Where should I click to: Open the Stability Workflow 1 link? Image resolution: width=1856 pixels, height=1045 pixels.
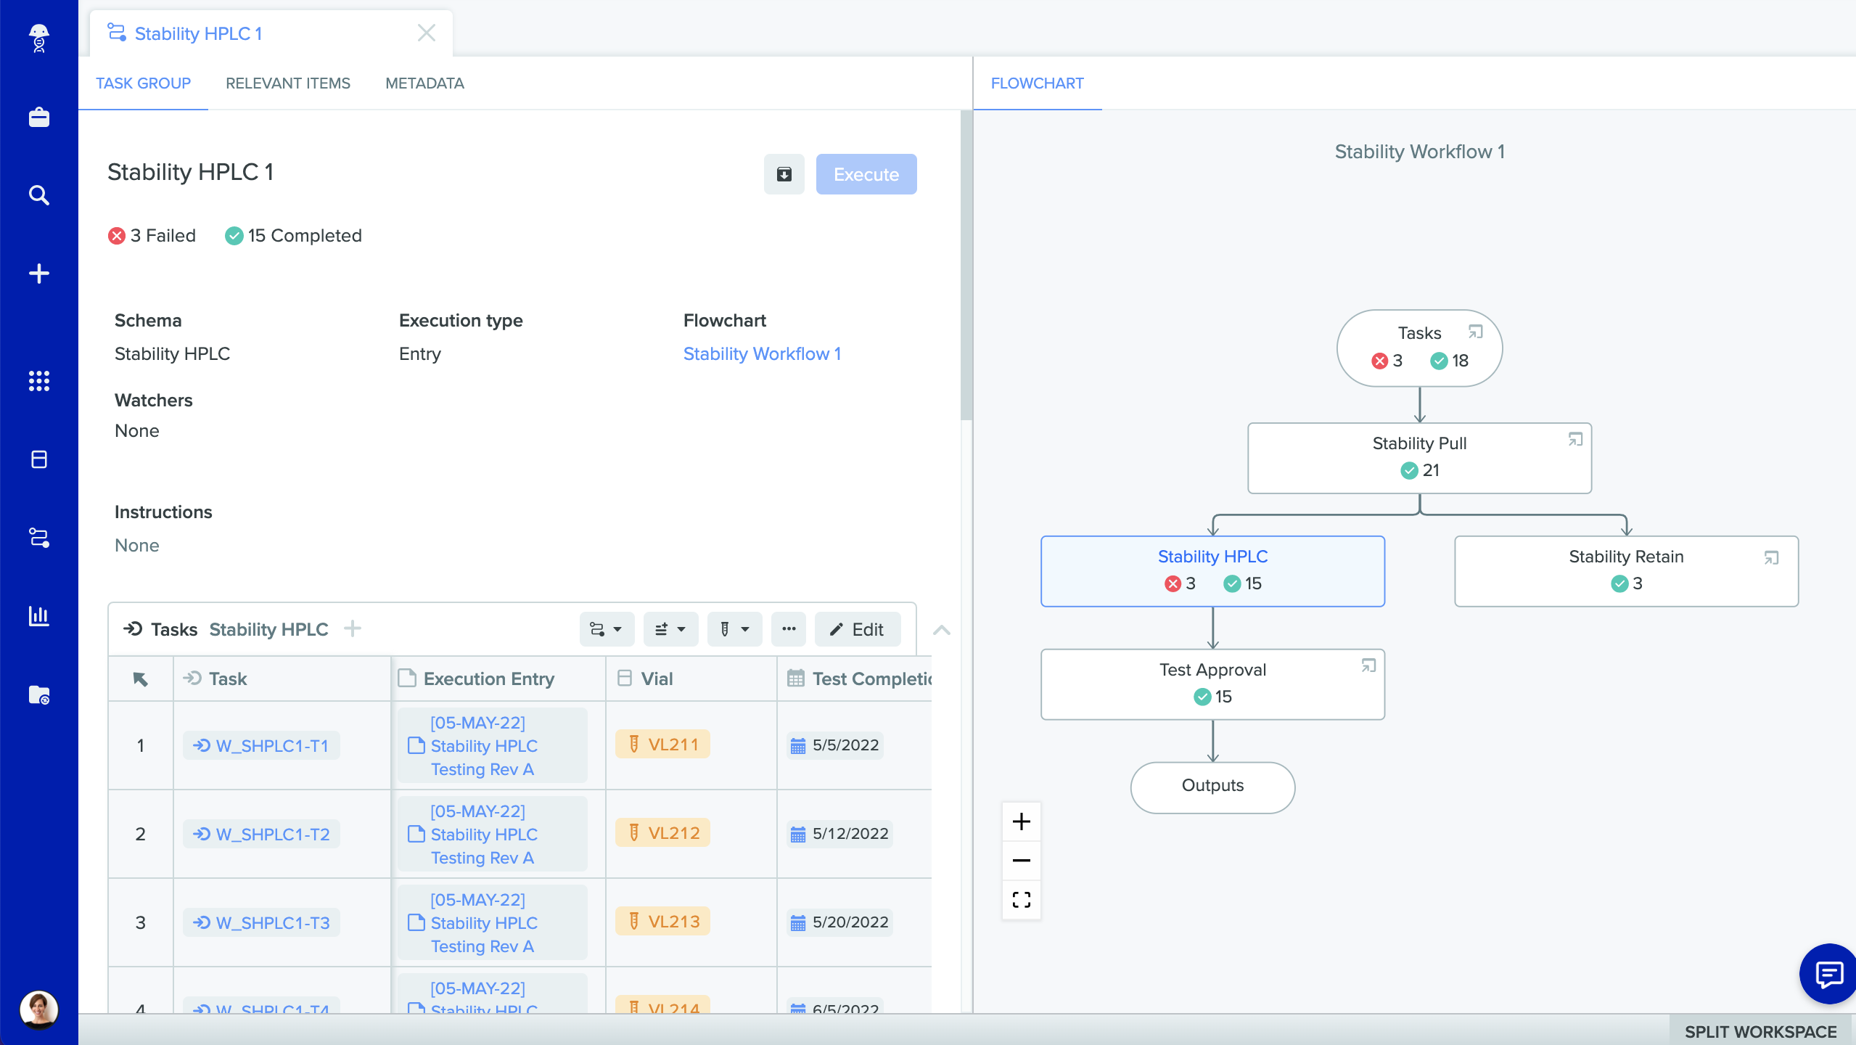(762, 353)
